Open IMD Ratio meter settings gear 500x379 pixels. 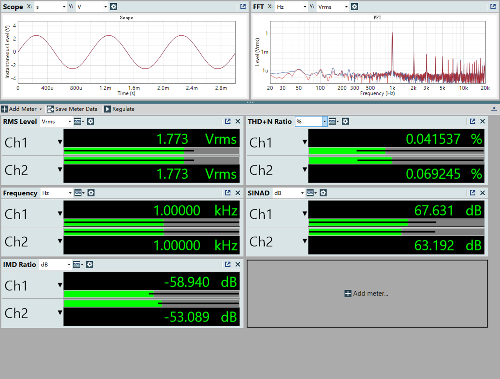tap(89, 264)
